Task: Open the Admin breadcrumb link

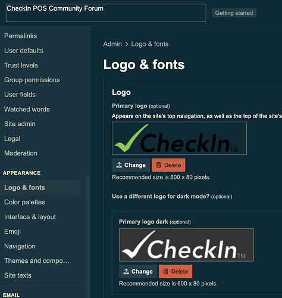Action: (x=112, y=44)
